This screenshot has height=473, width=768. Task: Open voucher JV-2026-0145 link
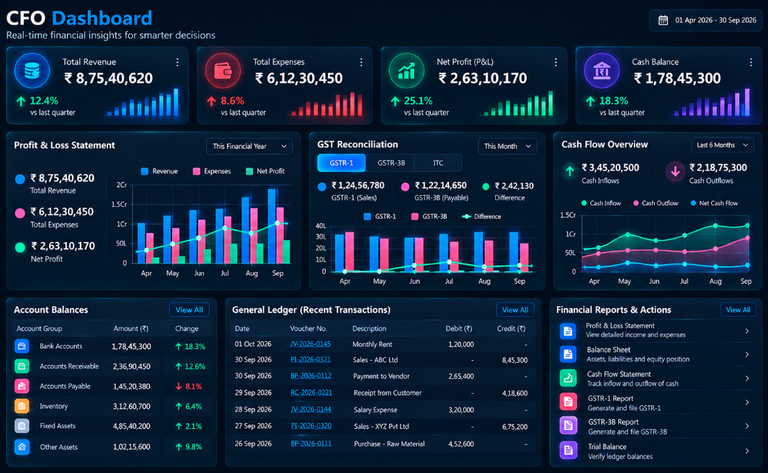tap(310, 344)
